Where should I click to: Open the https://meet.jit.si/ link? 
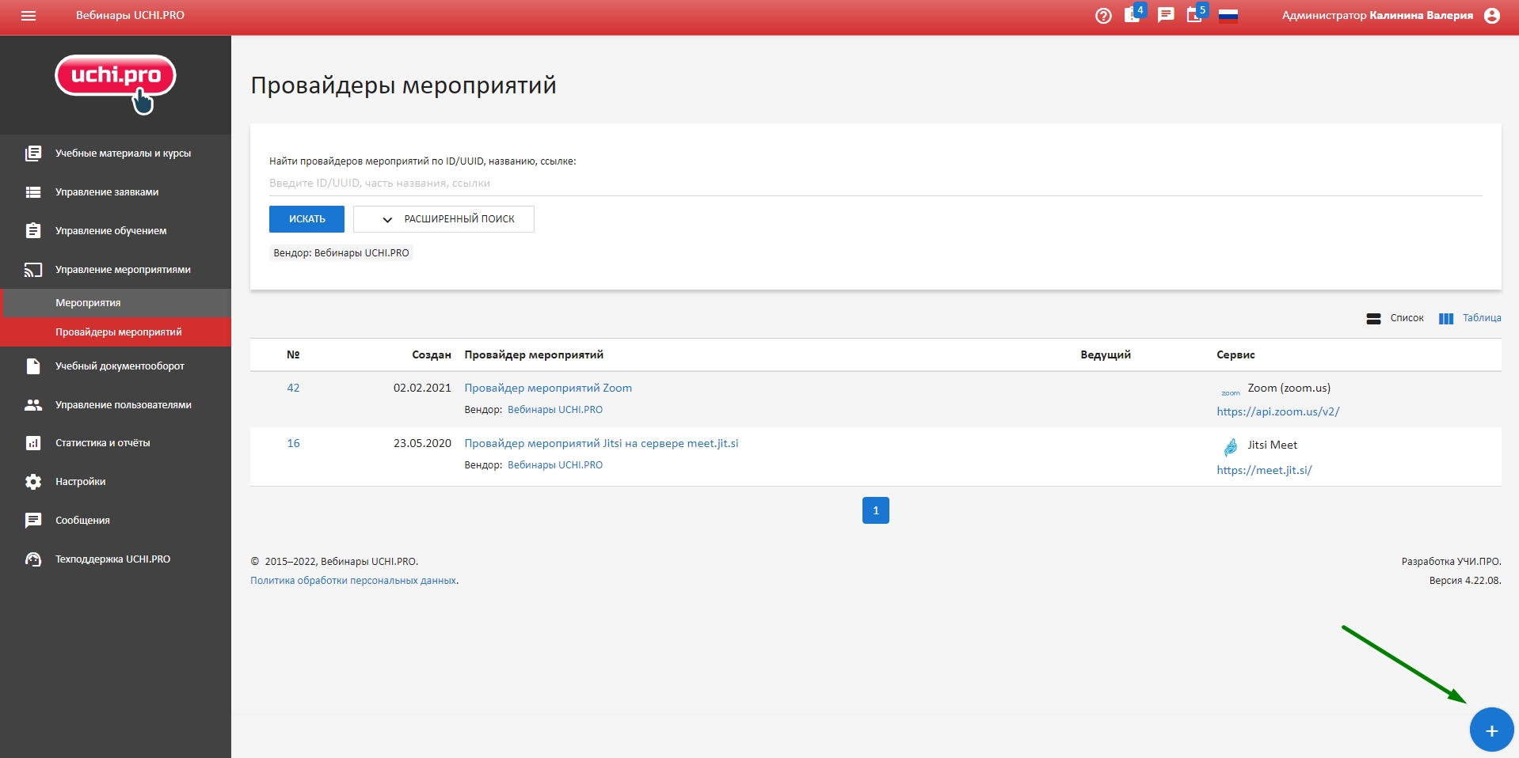pos(1264,470)
